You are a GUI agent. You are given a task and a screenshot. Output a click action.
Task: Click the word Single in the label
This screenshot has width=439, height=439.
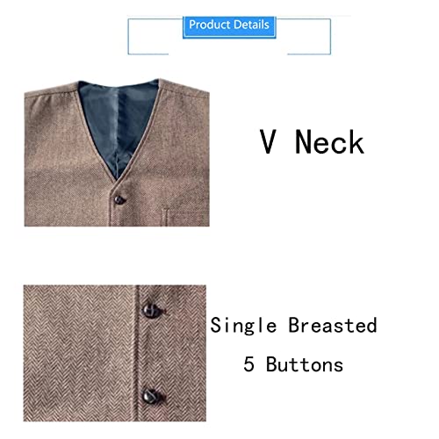click(243, 326)
